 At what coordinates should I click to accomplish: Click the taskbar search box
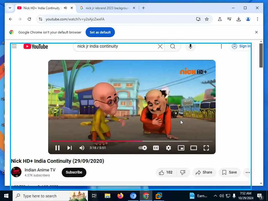50,196
